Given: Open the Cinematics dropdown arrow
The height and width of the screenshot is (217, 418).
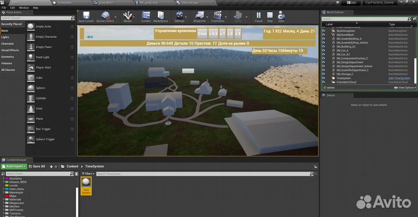Looking at the screenshot, I should [226, 17].
